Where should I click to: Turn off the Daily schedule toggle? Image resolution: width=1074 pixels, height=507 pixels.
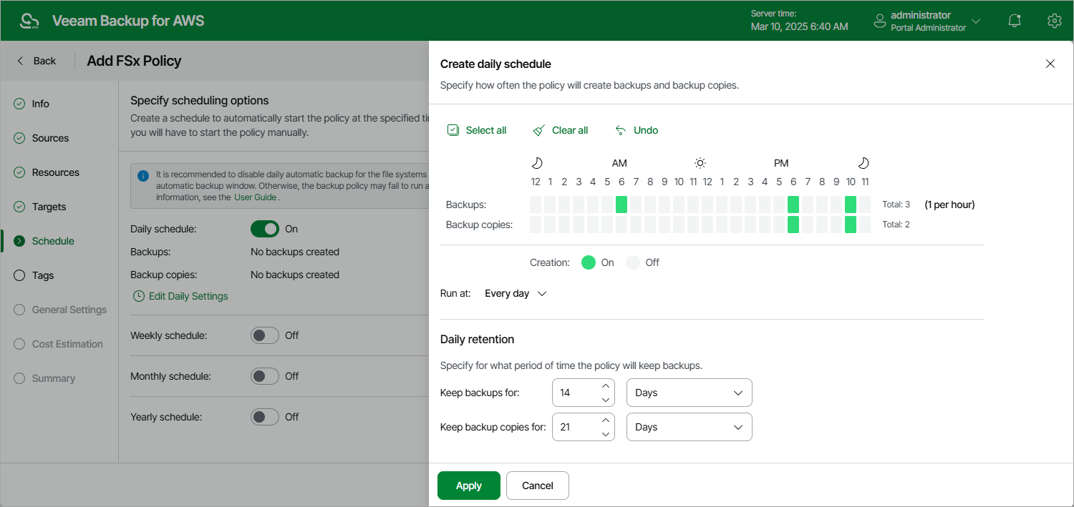(264, 229)
